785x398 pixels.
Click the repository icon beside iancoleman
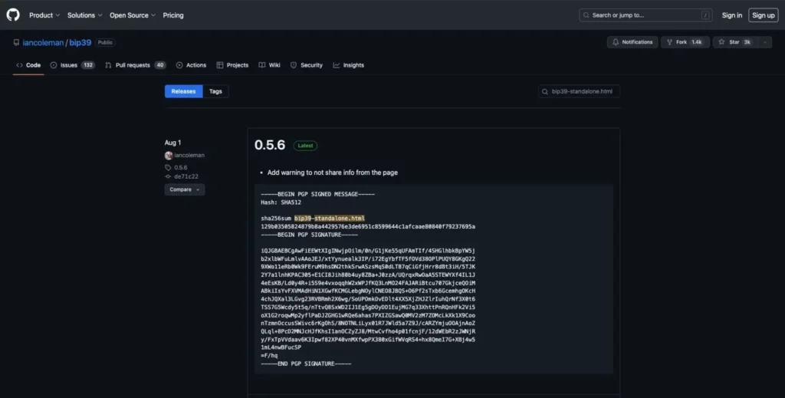click(16, 42)
